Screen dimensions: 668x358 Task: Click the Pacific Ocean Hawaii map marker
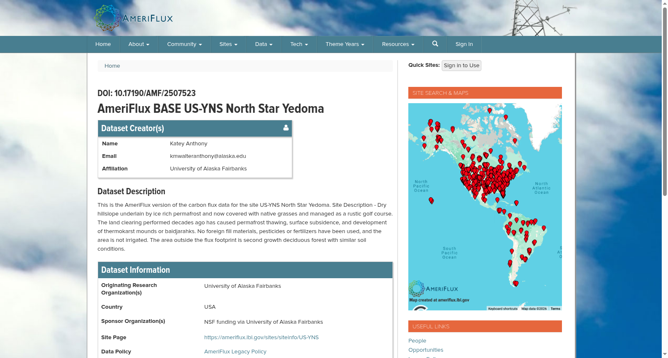tap(431, 201)
